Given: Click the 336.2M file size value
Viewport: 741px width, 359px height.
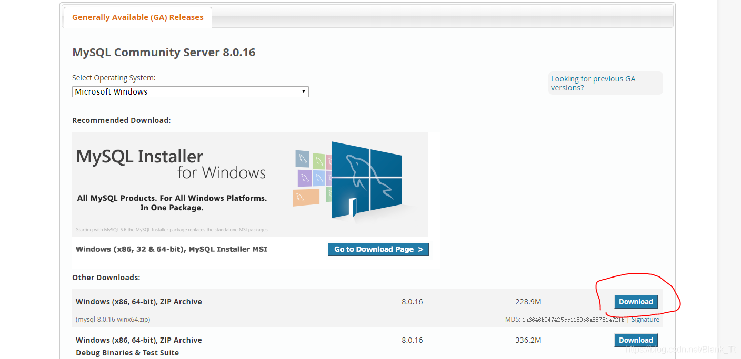Looking at the screenshot, I should tap(528, 340).
